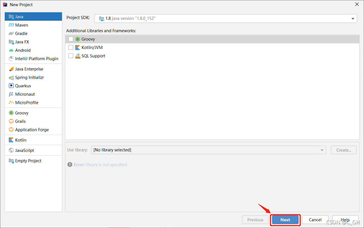Click the Empty Project folder icon
This screenshot has height=228, width=364.
pos(11,161)
